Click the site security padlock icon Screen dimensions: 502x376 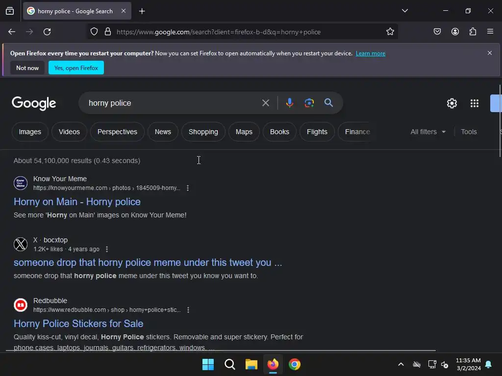108,32
